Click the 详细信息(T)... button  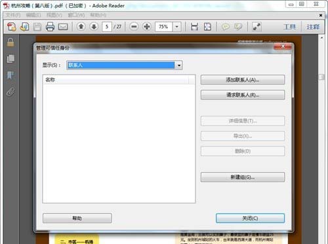pos(243,121)
